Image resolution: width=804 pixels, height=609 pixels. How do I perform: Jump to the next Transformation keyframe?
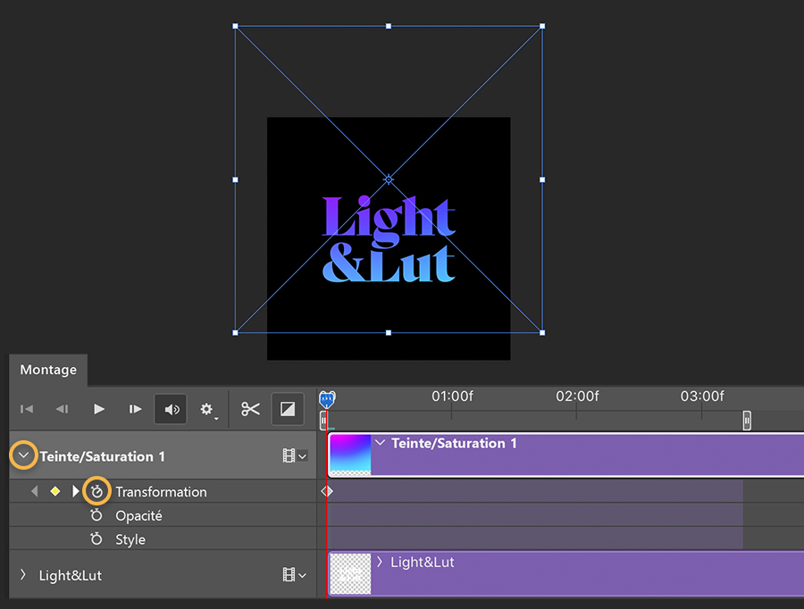click(x=75, y=492)
